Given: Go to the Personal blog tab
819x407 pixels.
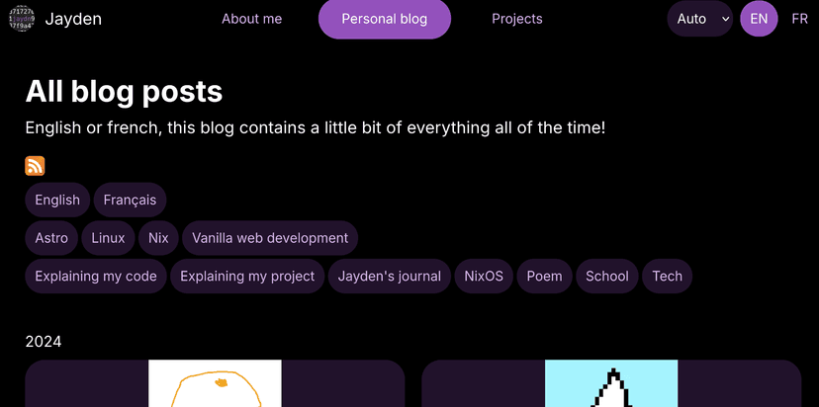Looking at the screenshot, I should [x=384, y=19].
